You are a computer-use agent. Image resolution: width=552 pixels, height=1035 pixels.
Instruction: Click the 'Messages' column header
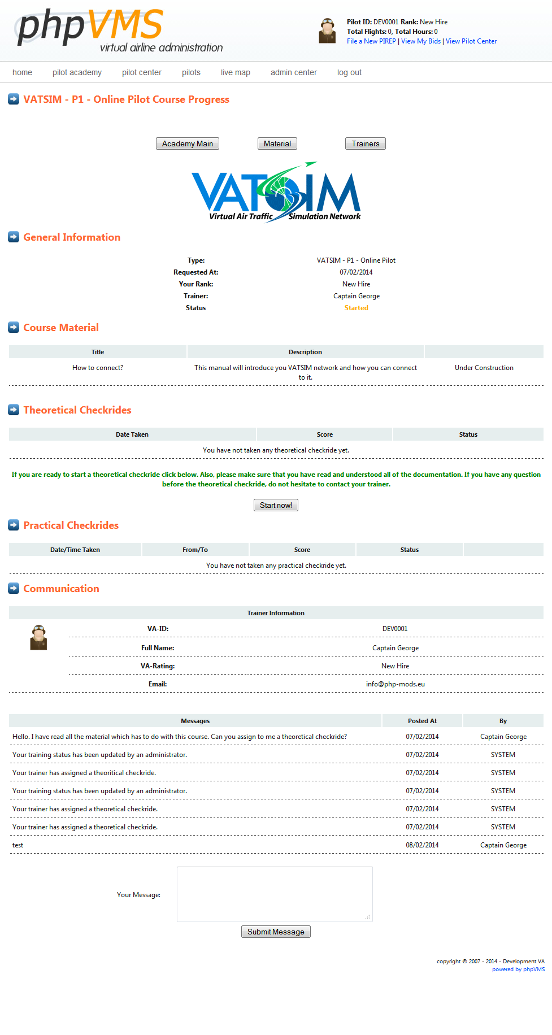[195, 721]
